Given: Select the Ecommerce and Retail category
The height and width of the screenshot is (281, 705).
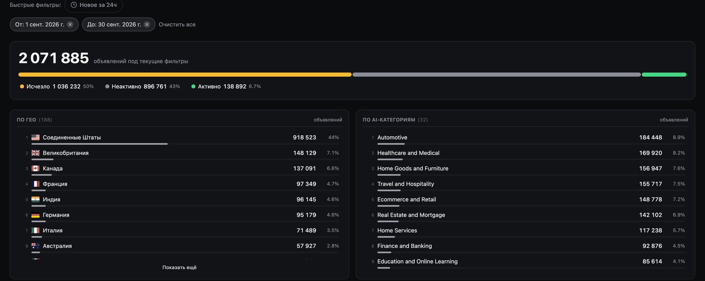Looking at the screenshot, I should coord(525,200).
